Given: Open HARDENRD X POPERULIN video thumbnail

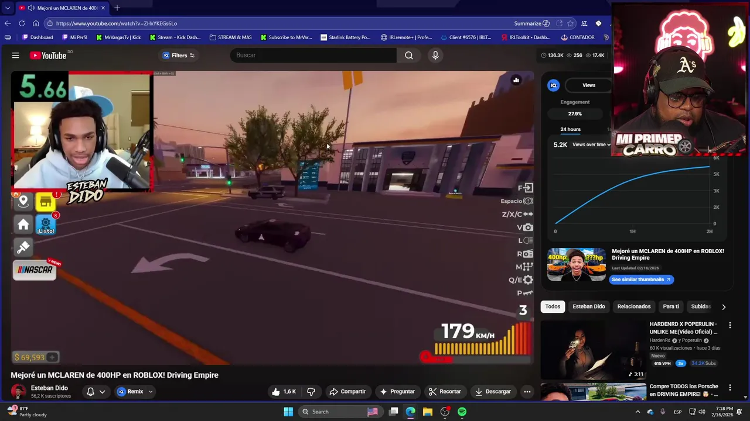Looking at the screenshot, I should coord(593,350).
